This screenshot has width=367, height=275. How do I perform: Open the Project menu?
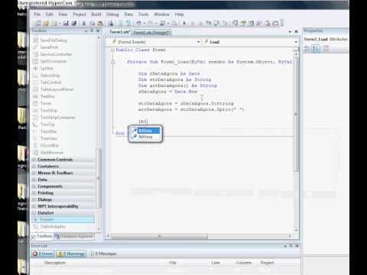[x=80, y=15]
